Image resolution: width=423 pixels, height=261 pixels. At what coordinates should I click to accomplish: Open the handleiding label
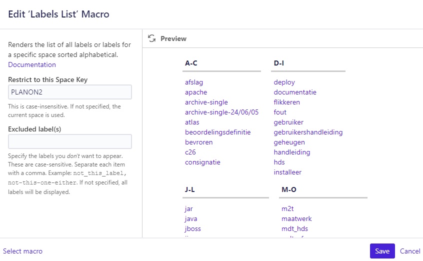pyautogui.click(x=292, y=152)
